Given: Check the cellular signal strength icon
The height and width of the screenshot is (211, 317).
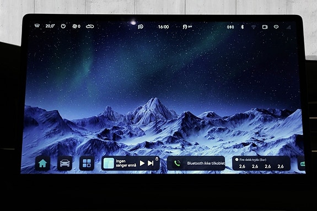Looking at the screenshot, I should pyautogui.click(x=288, y=27).
